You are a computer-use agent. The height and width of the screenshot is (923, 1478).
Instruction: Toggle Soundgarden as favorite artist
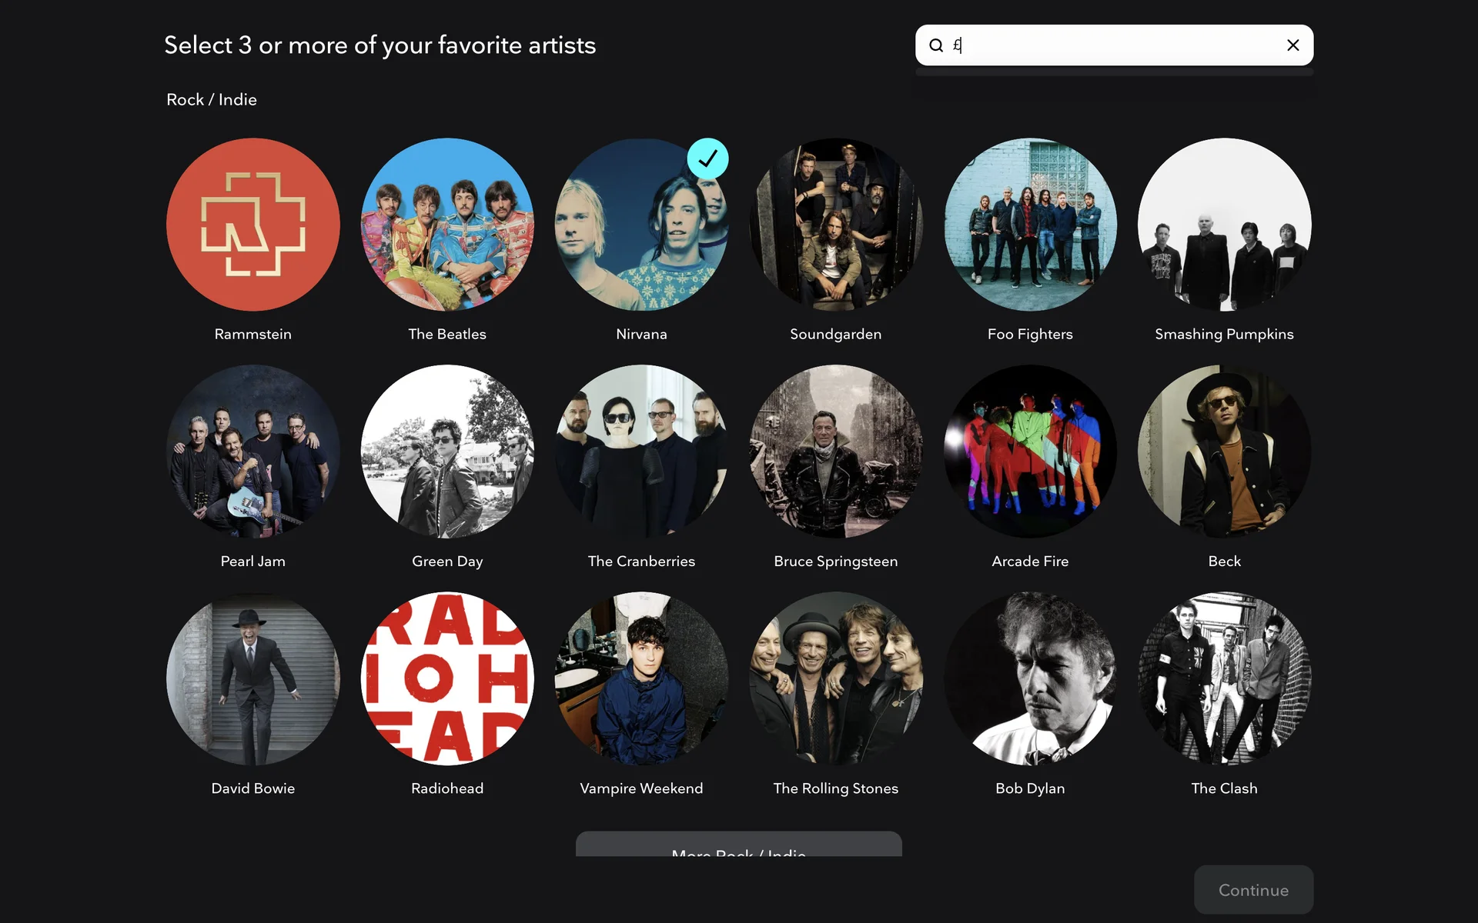coord(836,225)
